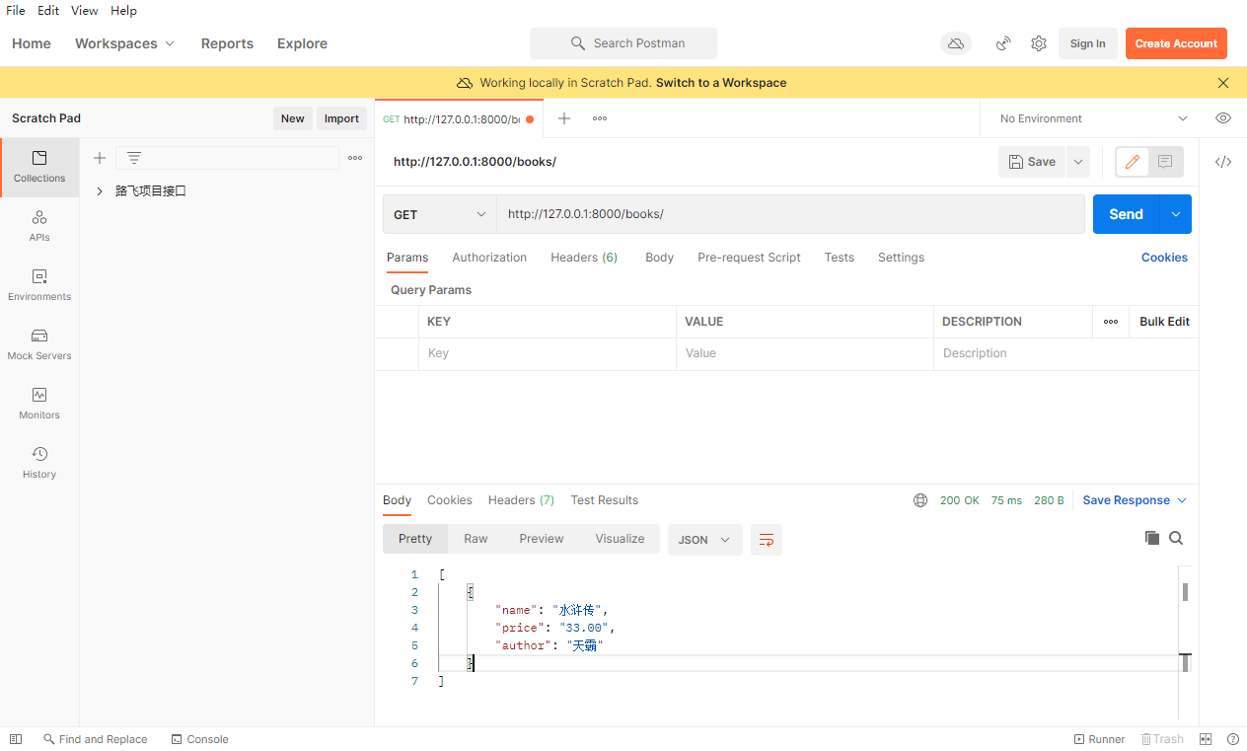Click the Search Postman field
This screenshot has height=751, width=1247.
pos(623,43)
